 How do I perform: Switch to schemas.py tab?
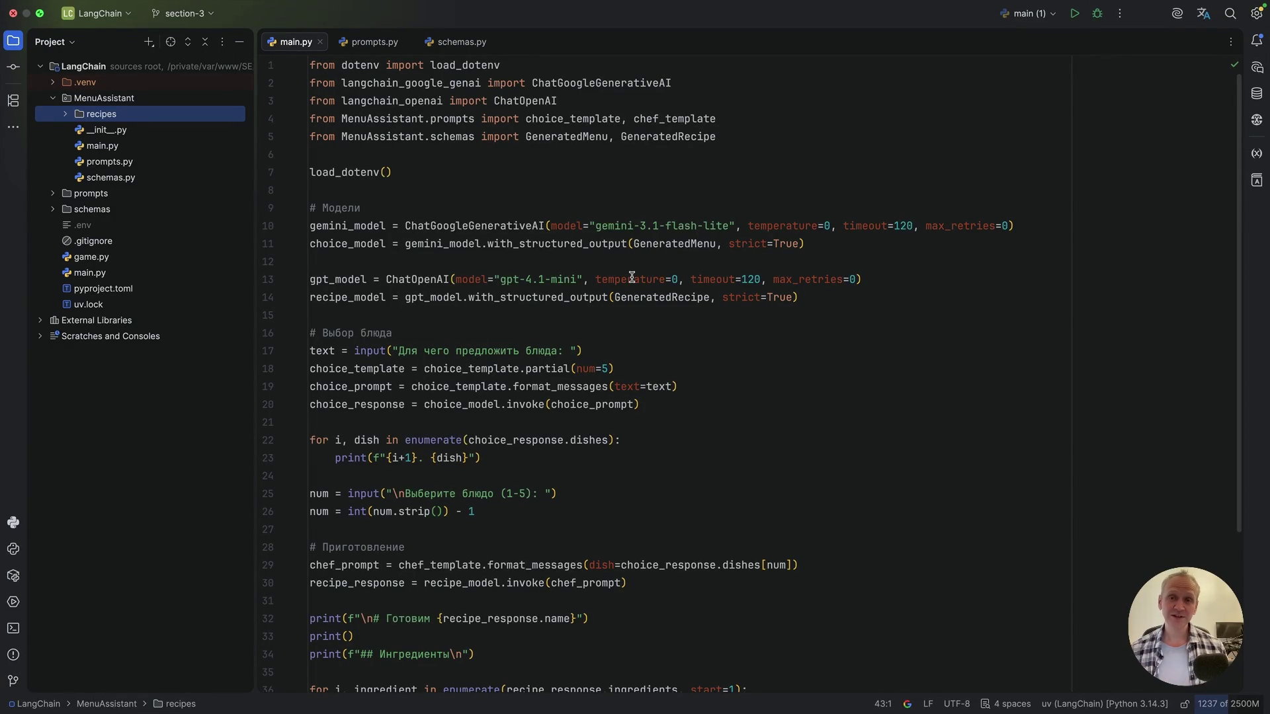456,42
